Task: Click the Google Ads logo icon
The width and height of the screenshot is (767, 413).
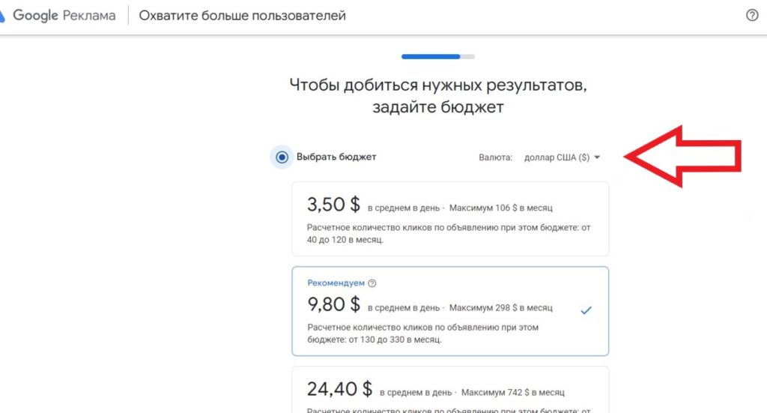Action: (4, 15)
